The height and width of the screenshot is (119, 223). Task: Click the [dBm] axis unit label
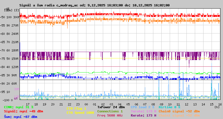pos(8,10)
